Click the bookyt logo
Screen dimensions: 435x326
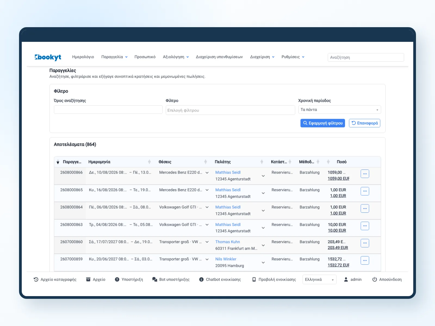click(48, 57)
